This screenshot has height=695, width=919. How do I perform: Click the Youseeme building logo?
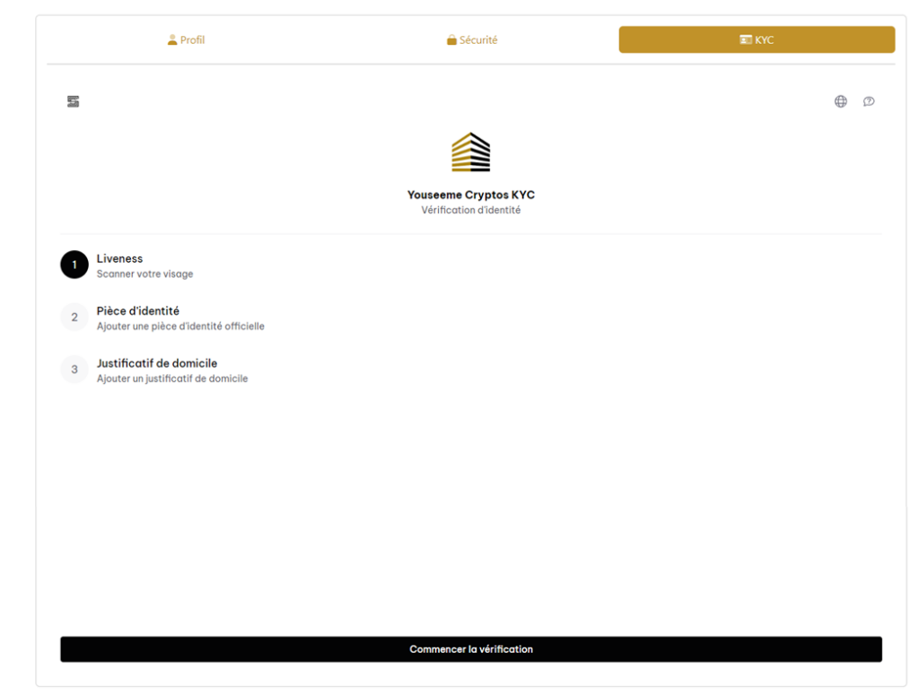tap(470, 152)
